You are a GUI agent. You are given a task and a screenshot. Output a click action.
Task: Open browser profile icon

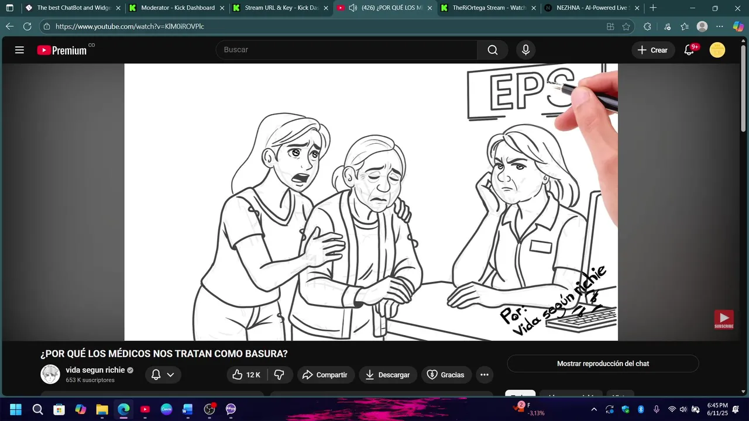pyautogui.click(x=702, y=26)
